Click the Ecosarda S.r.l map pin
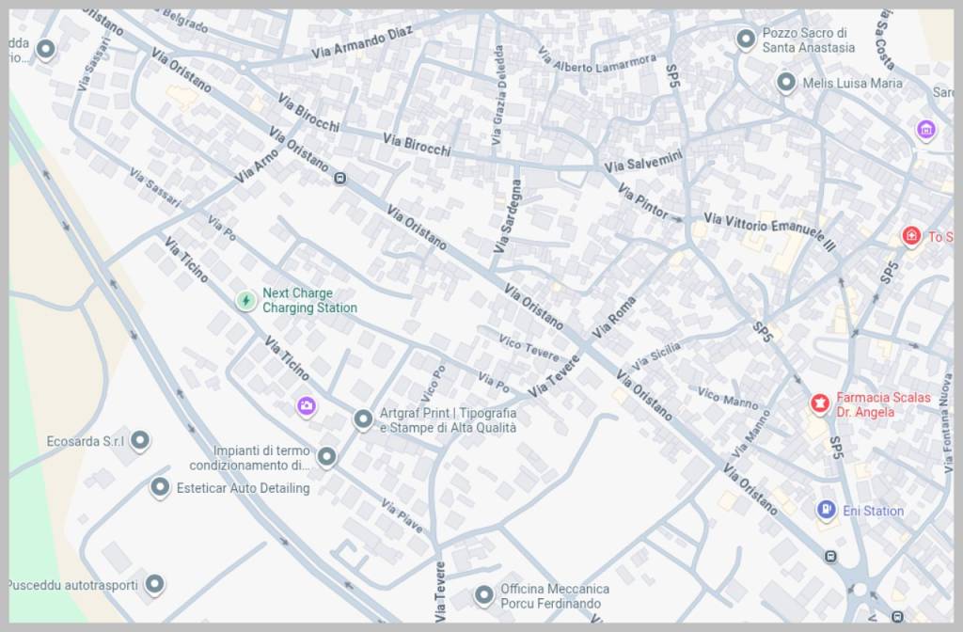This screenshot has width=963, height=632. [x=140, y=440]
